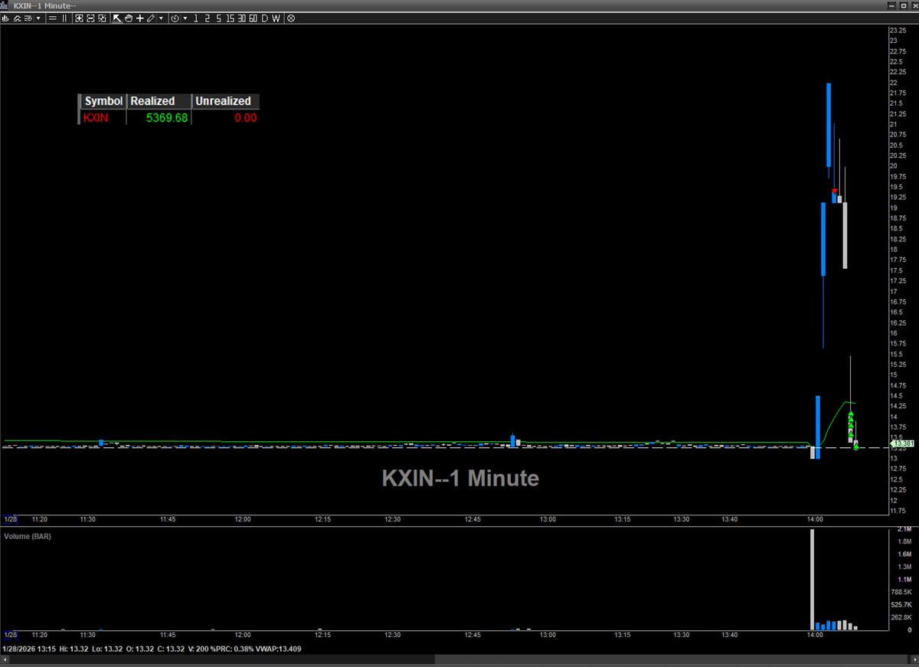Select the hand pan tool
Screen dimensions: 919x667
coord(129,18)
